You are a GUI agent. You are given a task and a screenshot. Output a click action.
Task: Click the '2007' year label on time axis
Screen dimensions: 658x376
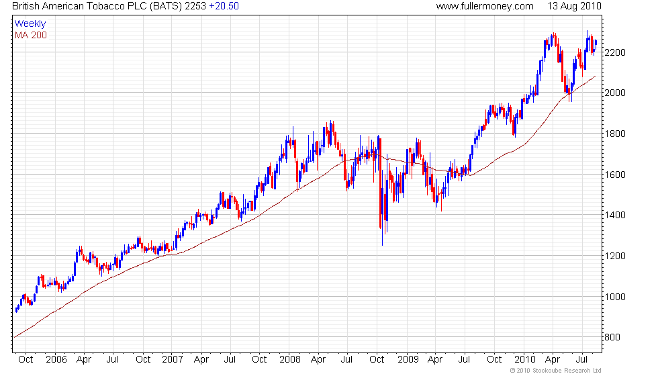coord(173,360)
